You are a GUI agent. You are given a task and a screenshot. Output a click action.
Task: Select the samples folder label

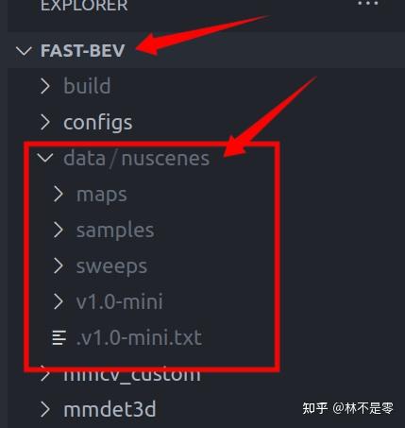(x=115, y=231)
